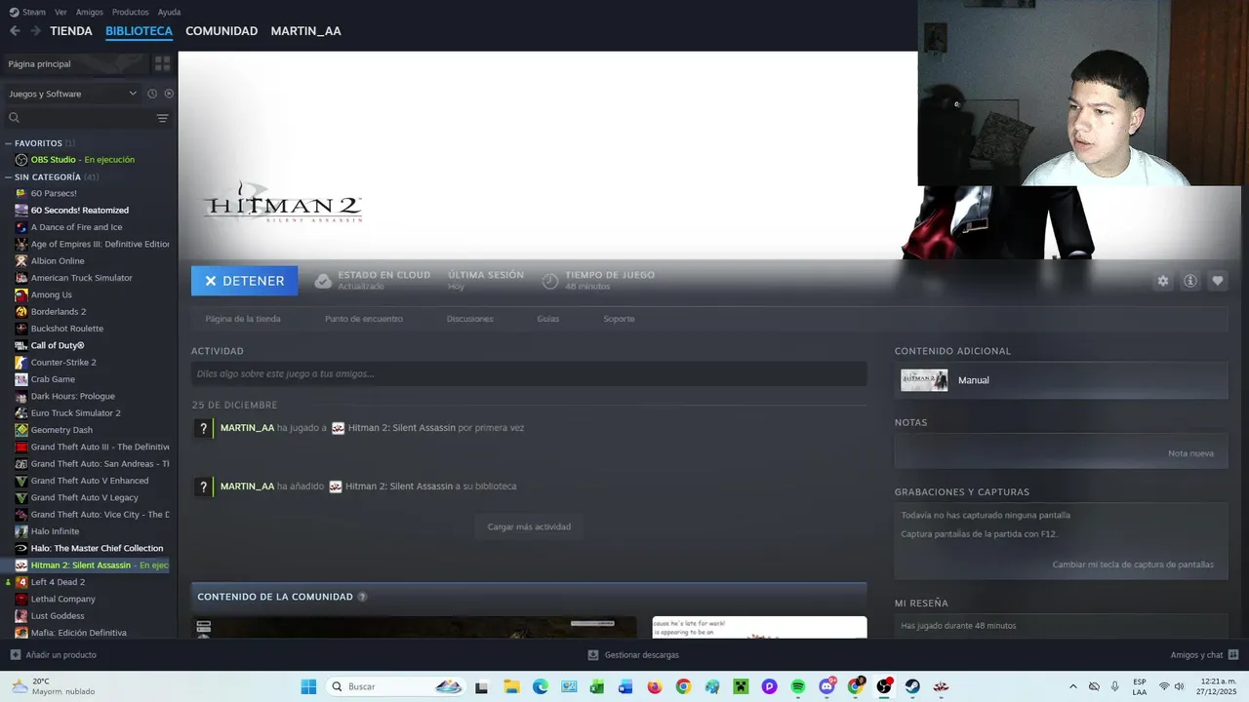The width and height of the screenshot is (1249, 702).
Task: Show hidden system tray icons chevron
Action: (x=1073, y=686)
